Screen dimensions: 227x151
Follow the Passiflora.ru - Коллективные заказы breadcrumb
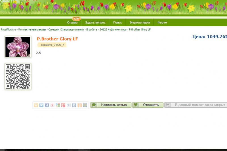coord(23,29)
